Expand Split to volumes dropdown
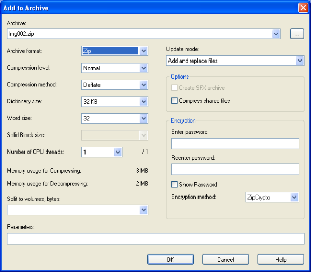Screen dimensions: 311x272 (144, 210)
